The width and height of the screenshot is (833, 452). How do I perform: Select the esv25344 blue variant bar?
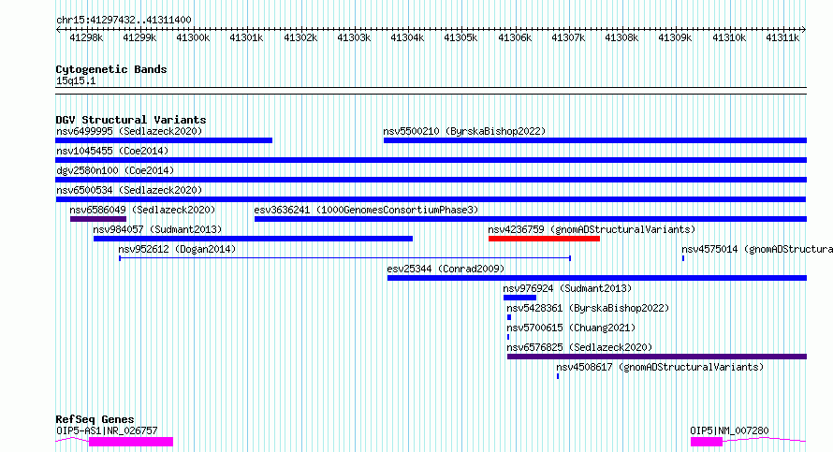click(597, 278)
